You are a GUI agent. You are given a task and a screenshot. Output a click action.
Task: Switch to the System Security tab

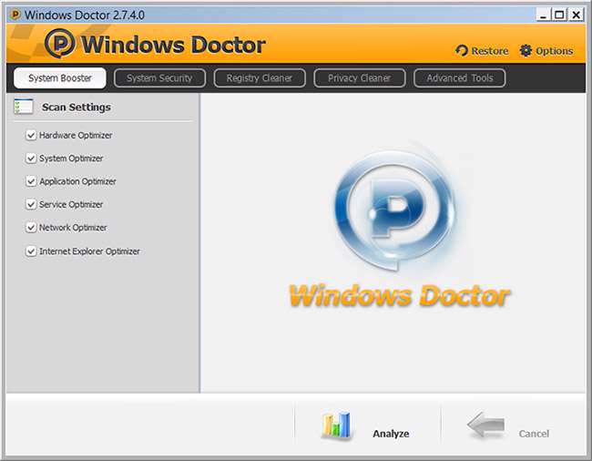[x=159, y=78]
